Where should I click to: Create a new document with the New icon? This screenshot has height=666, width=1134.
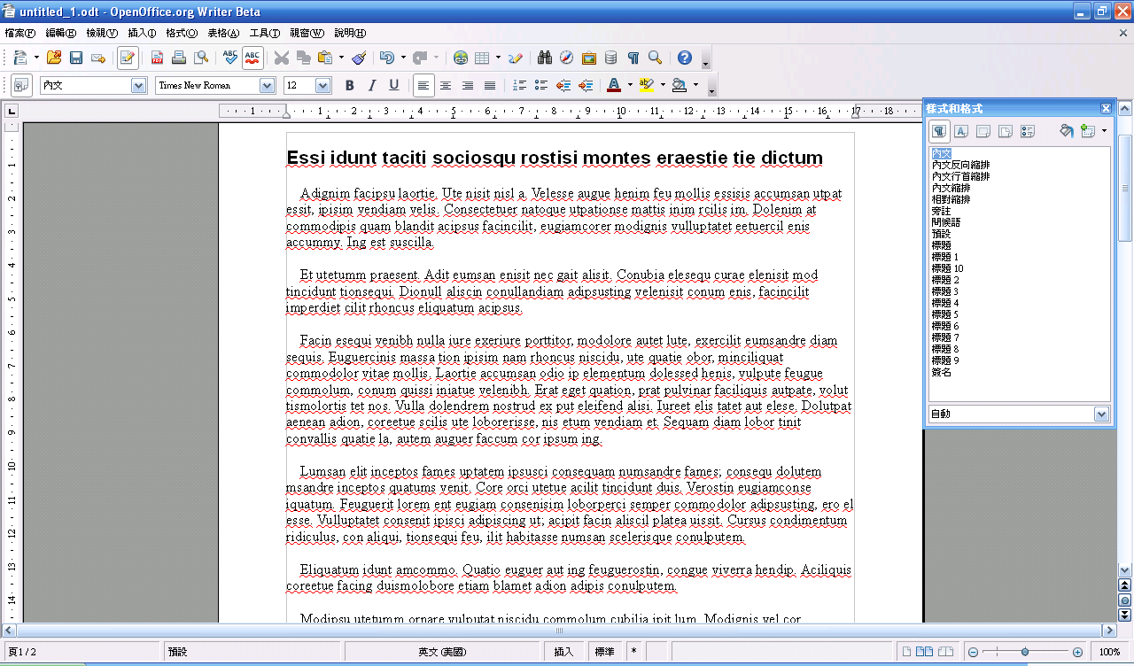(x=19, y=58)
